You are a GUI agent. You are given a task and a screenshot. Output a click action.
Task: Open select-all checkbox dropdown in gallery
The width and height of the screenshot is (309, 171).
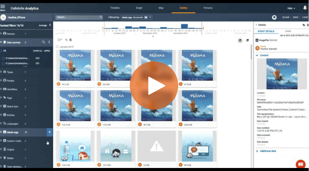[60, 40]
